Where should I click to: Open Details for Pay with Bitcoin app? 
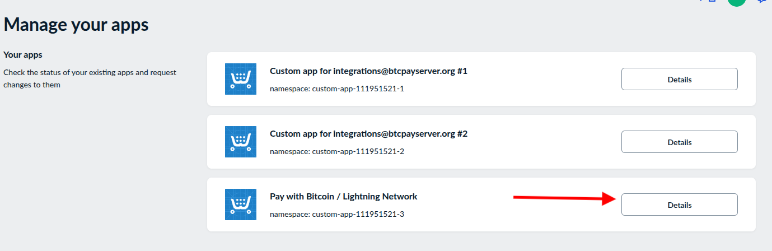(x=679, y=204)
